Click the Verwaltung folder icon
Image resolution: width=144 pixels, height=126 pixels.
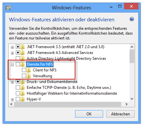tap(29, 76)
